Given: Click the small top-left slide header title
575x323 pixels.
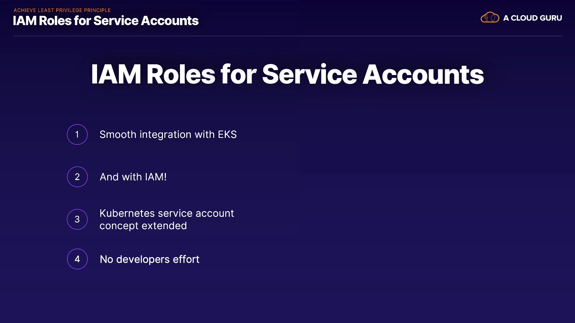Looking at the screenshot, I should (x=106, y=21).
